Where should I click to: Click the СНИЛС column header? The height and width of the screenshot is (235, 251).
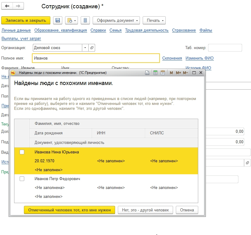172,133
